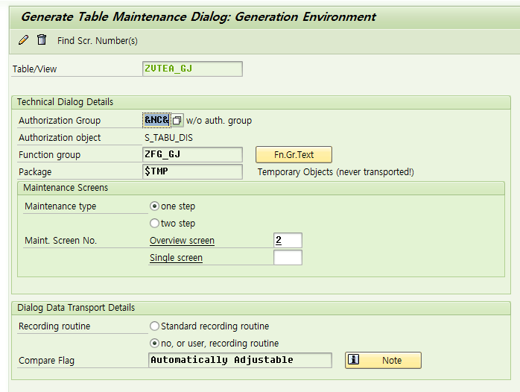Click the Technical Dialog Details group header

click(65, 102)
